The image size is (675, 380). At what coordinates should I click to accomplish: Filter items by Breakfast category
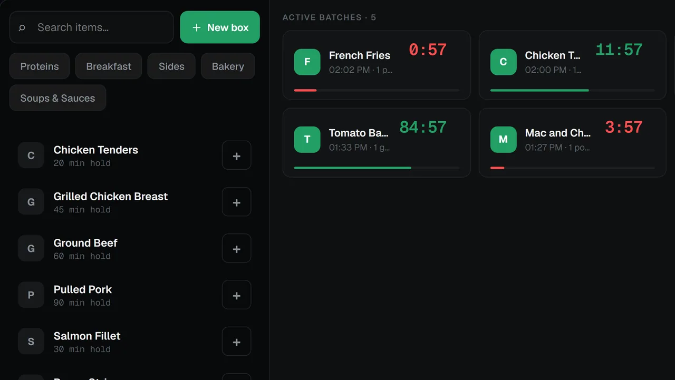click(x=109, y=66)
